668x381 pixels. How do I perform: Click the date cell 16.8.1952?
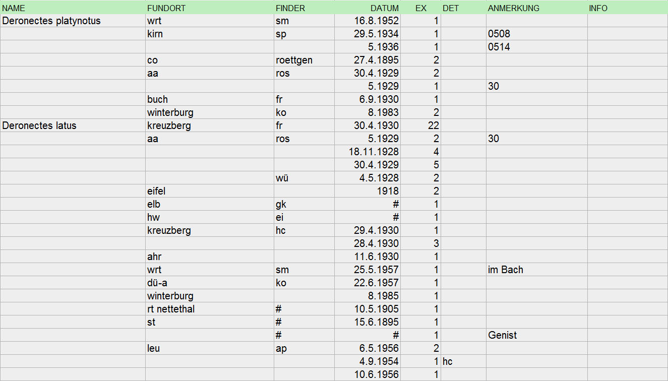(376, 21)
